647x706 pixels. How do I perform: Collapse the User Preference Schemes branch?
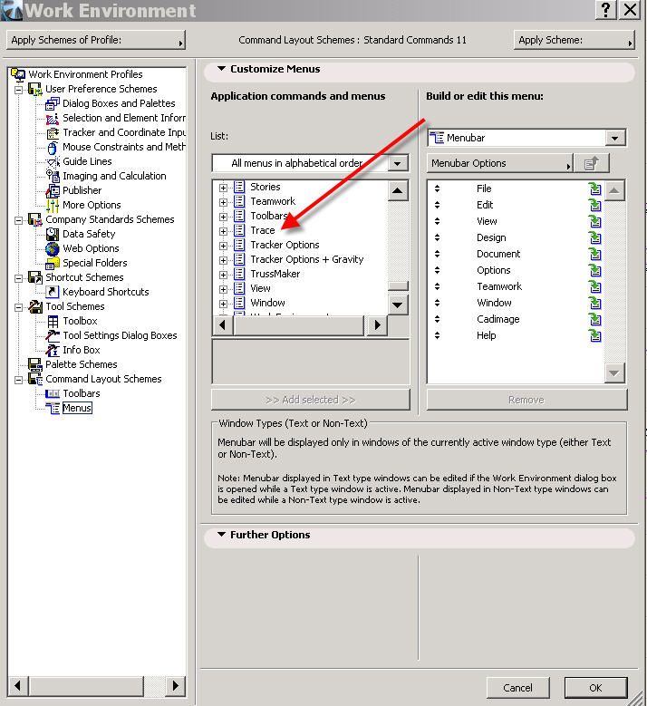tap(18, 89)
